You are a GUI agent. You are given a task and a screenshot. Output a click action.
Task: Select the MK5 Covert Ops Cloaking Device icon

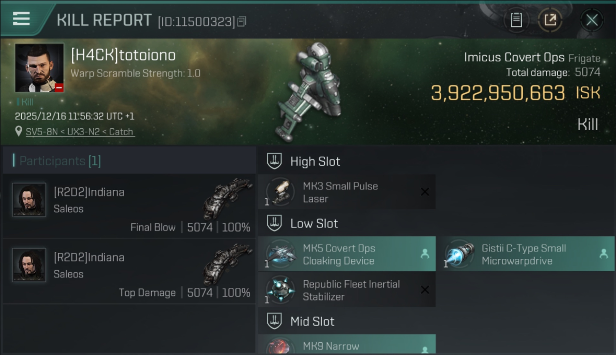coord(281,254)
